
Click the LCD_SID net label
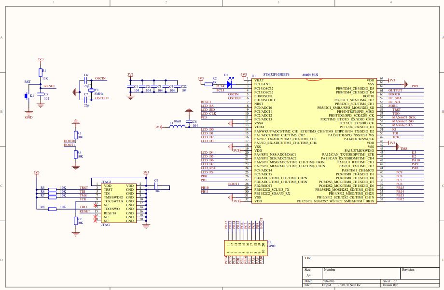[208, 110]
